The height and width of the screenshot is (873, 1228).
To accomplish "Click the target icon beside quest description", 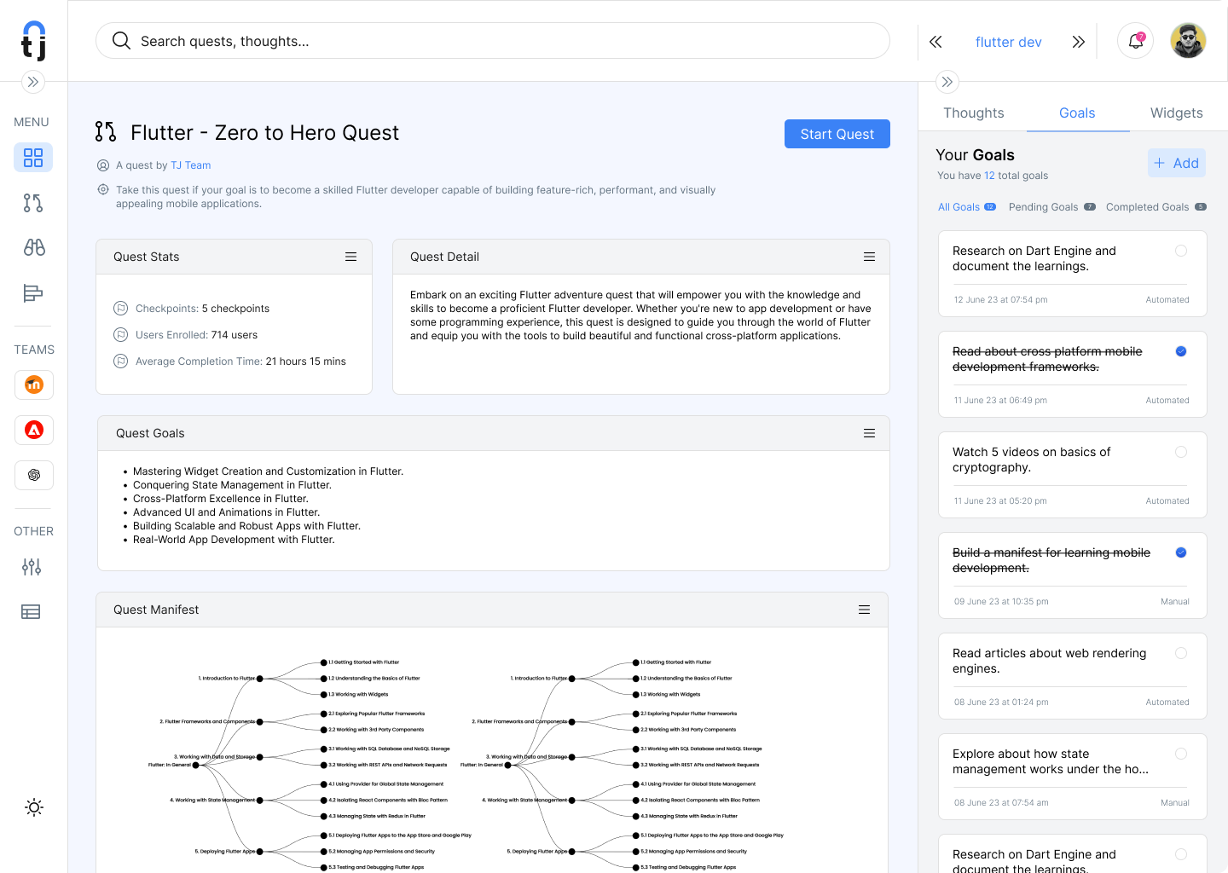I will point(103,189).
